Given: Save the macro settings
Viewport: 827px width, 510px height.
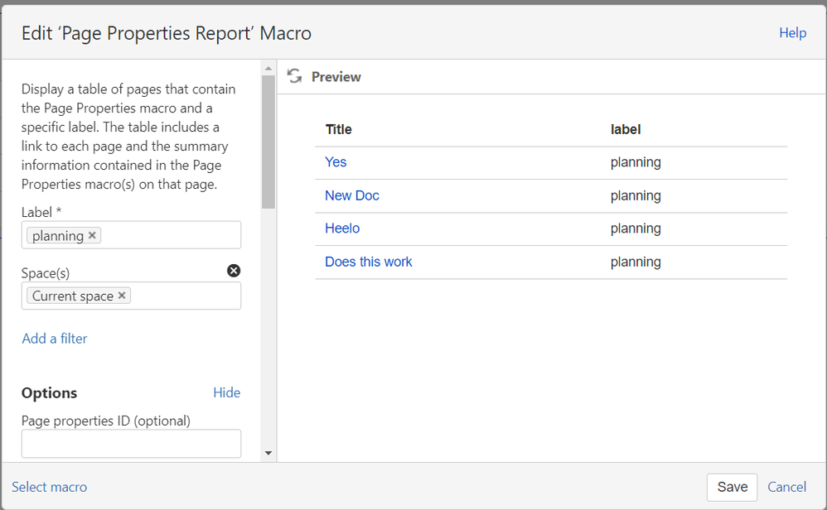Looking at the screenshot, I should tap(732, 487).
